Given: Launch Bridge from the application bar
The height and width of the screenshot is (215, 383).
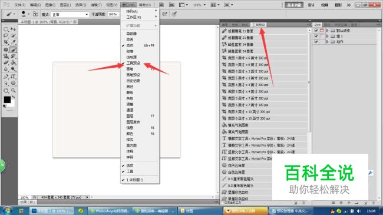Looking at the screenshot, I should tap(161, 5).
